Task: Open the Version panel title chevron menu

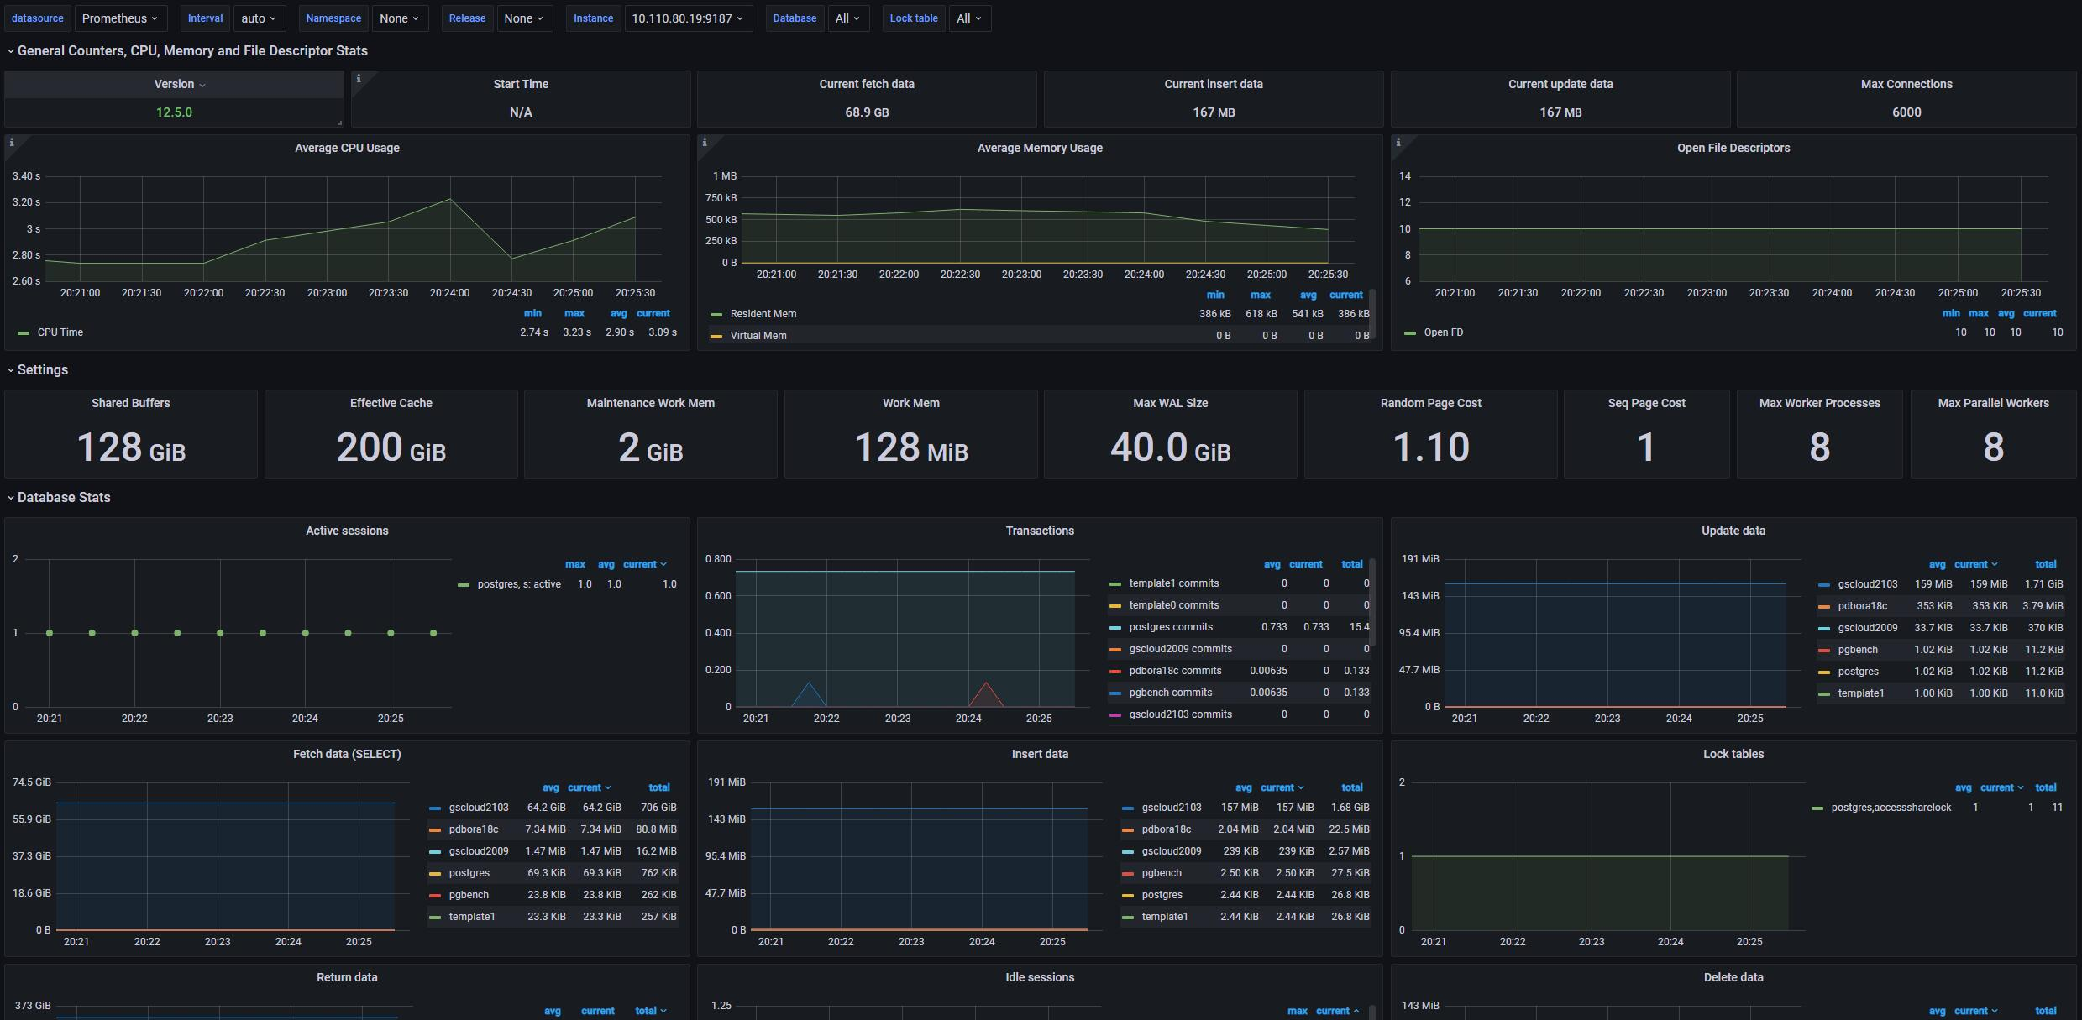Action: (202, 85)
